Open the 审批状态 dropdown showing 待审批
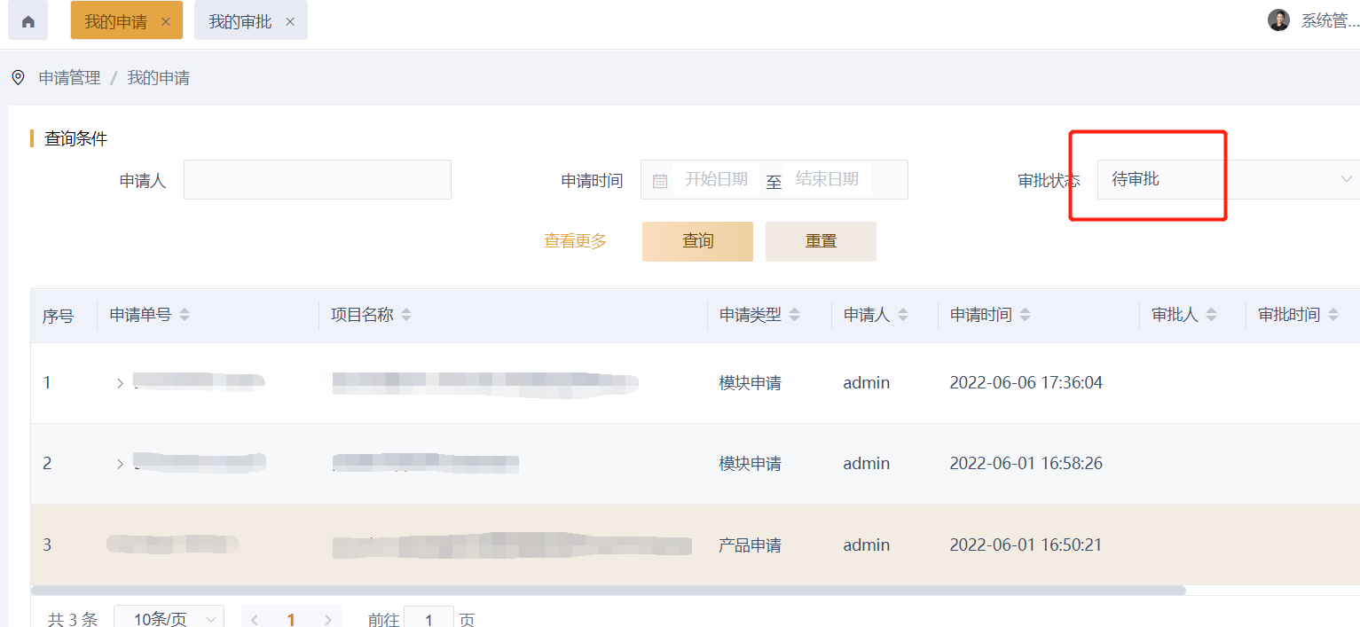The height and width of the screenshot is (627, 1360). (1228, 180)
